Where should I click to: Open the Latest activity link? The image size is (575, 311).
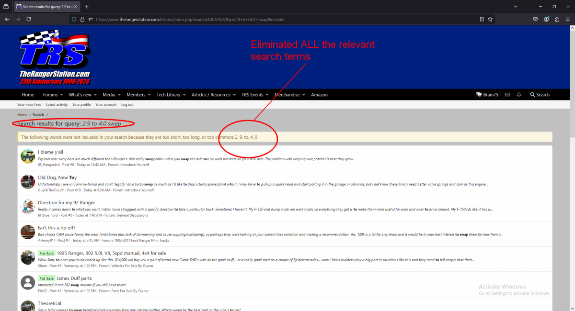(x=57, y=105)
